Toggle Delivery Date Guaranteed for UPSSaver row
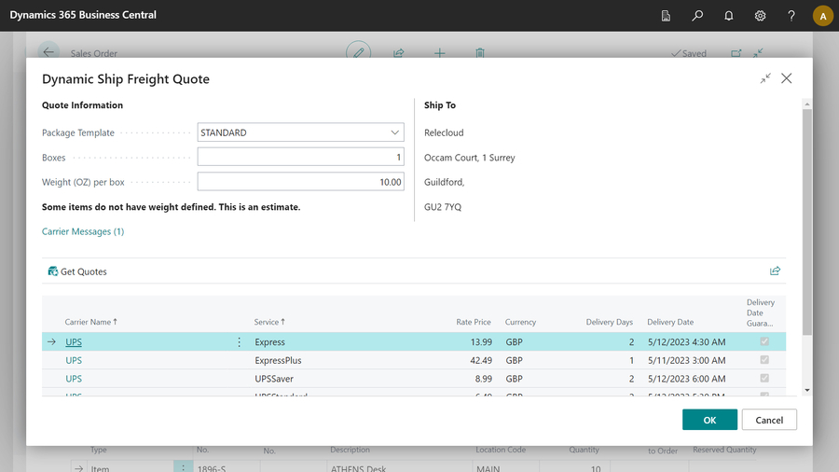The image size is (839, 472). point(765,379)
